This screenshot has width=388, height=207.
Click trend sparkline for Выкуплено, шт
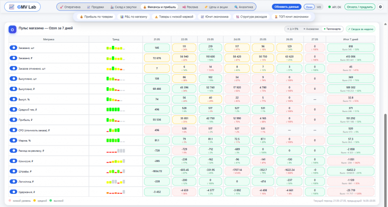click(x=115, y=79)
